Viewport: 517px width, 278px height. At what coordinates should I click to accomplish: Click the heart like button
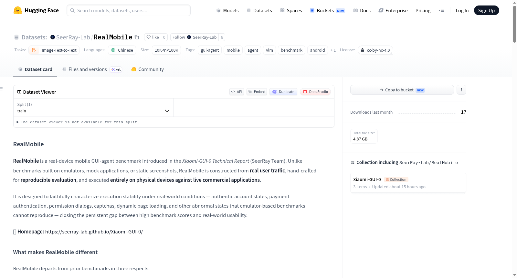click(x=153, y=37)
